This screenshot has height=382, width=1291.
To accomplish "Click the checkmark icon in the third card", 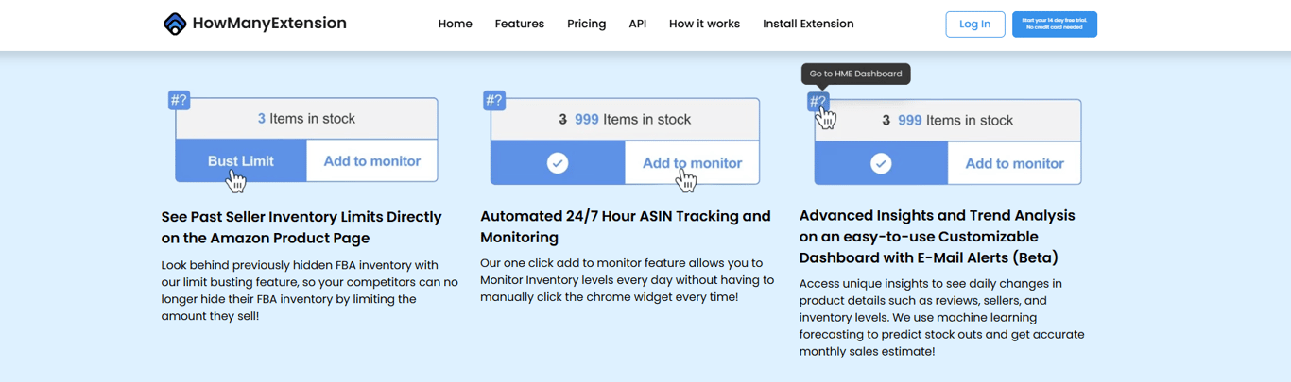I will tap(881, 163).
